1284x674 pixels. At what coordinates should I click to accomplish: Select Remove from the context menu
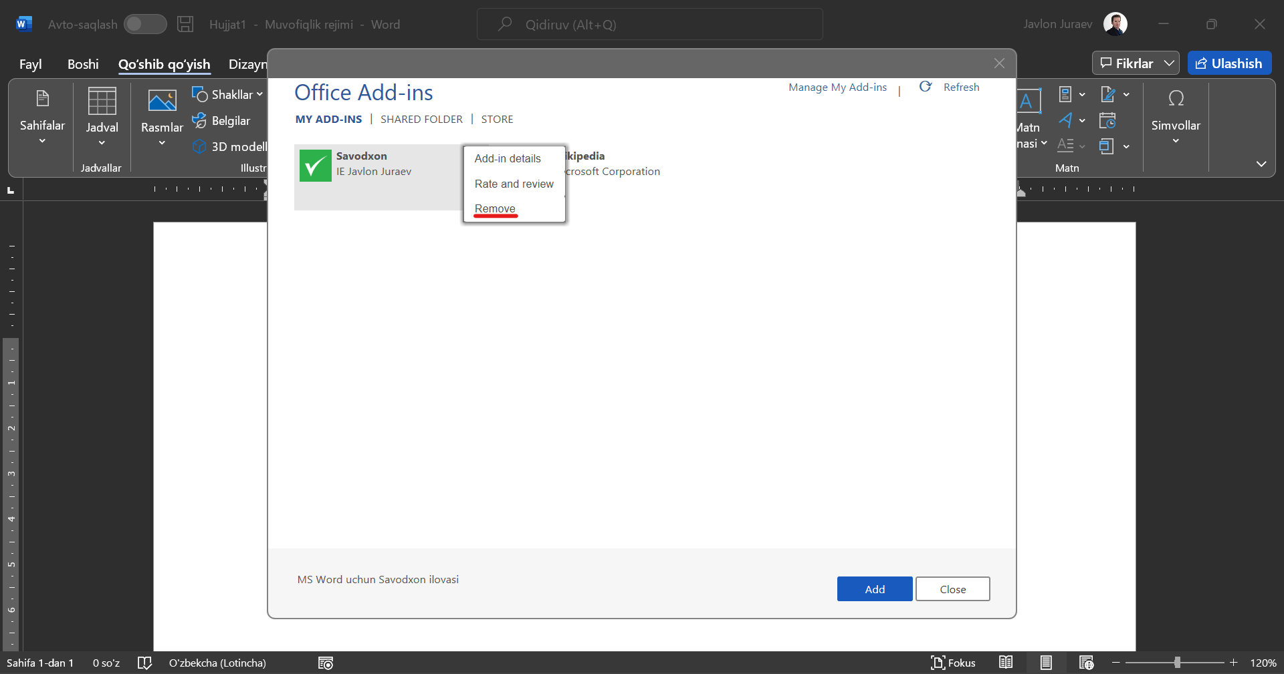point(495,208)
